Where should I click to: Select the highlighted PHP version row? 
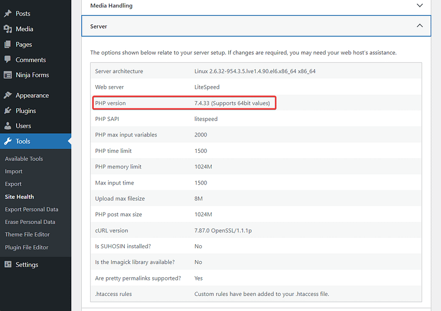coord(184,103)
